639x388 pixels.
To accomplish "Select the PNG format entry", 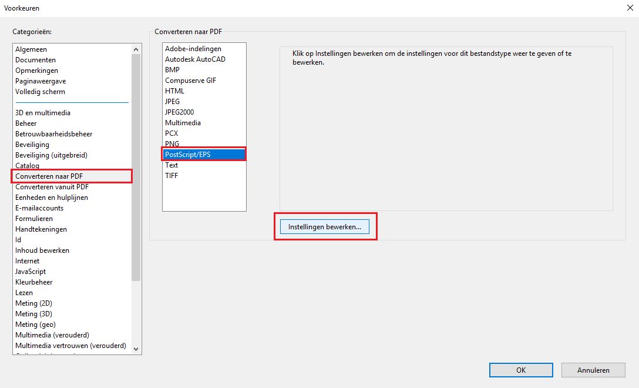I will tap(171, 143).
